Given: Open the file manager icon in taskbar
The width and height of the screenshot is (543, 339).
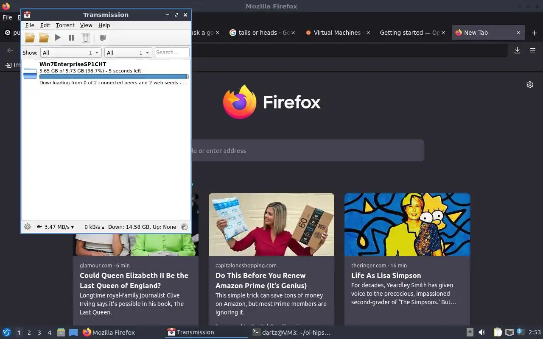Looking at the screenshot, I should pyautogui.click(x=61, y=332).
